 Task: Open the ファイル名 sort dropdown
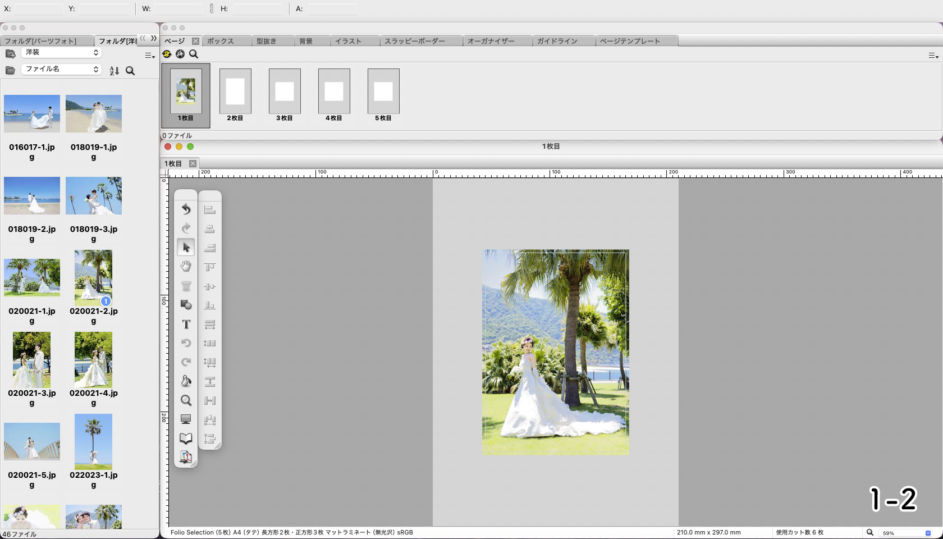[61, 69]
